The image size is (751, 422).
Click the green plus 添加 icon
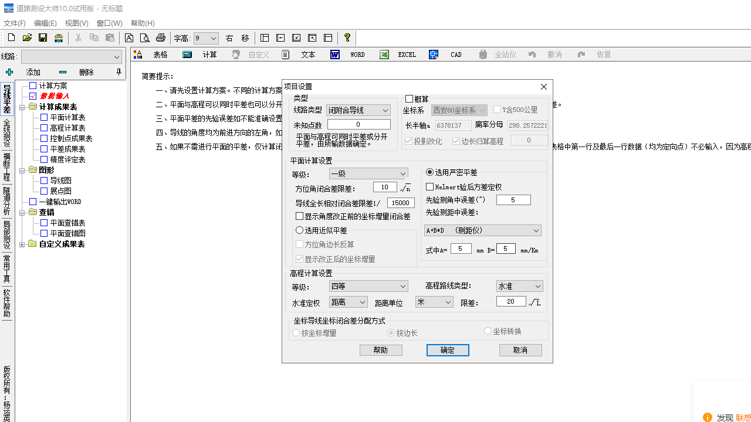[9, 72]
